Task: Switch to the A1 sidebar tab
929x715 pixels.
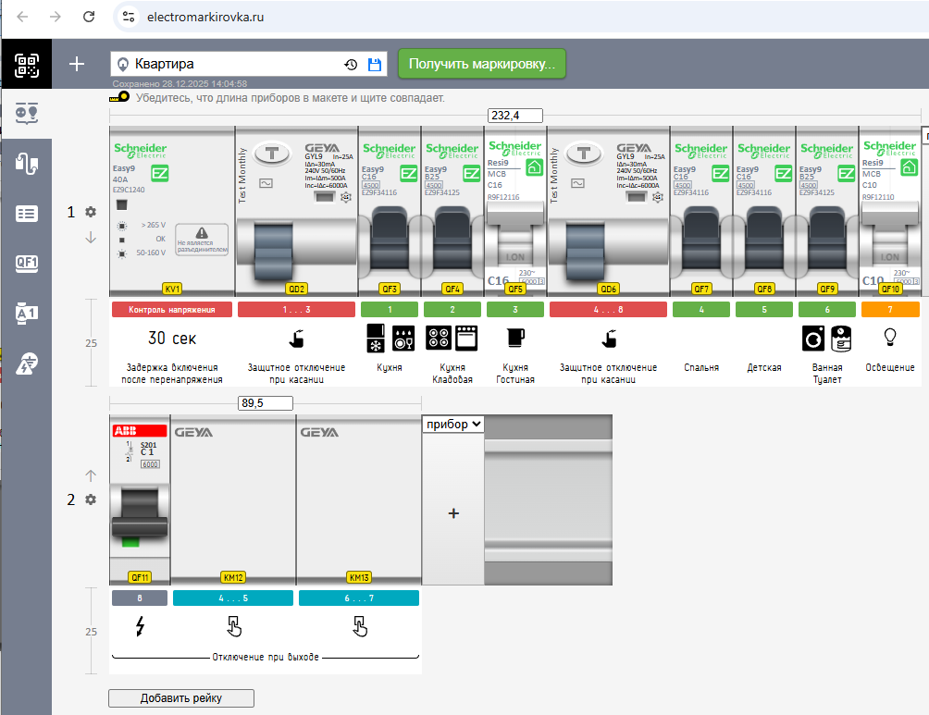Action: tap(26, 313)
